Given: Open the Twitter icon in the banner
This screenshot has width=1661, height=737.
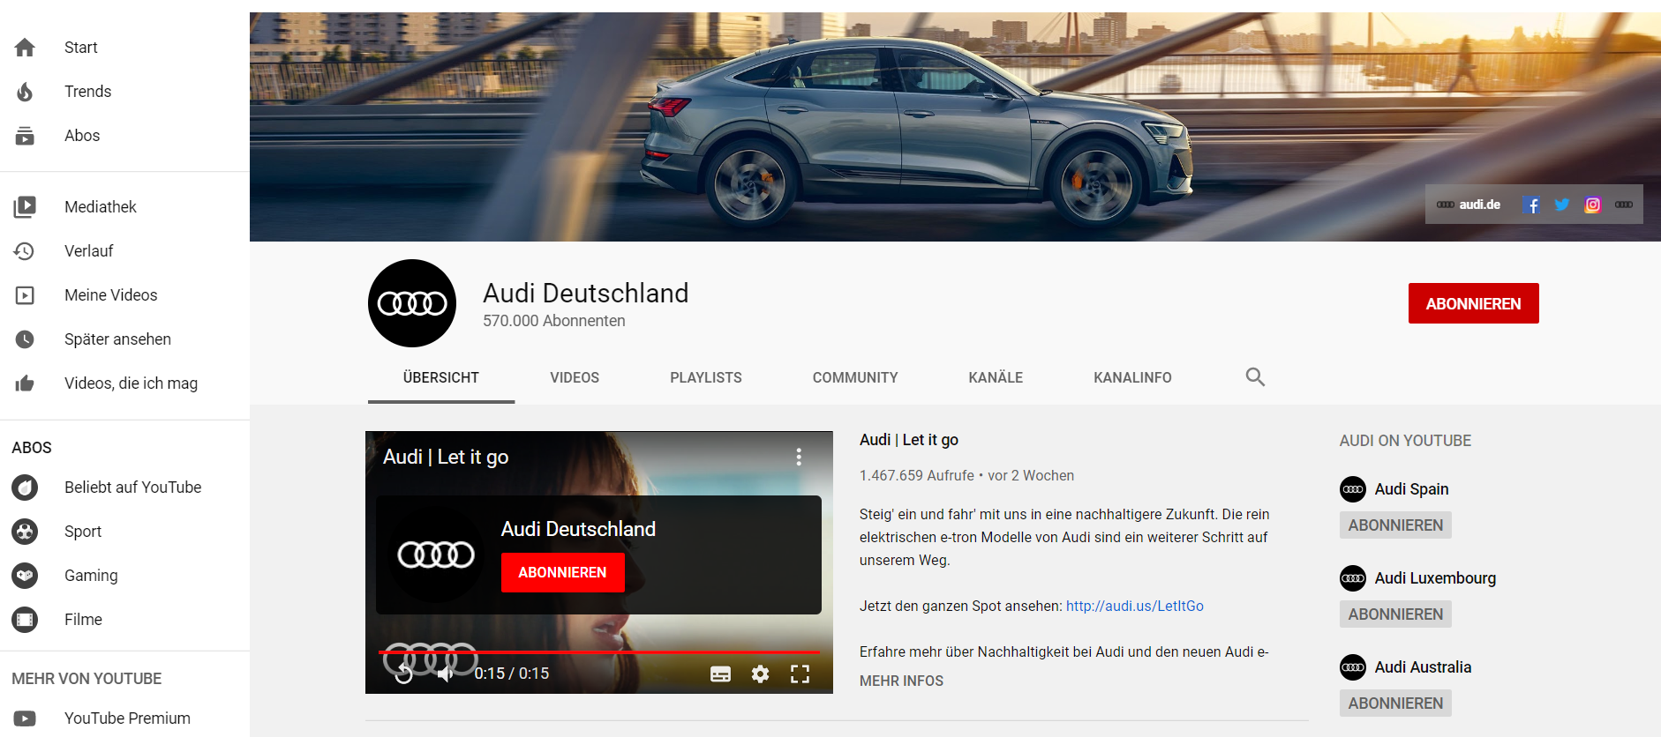Looking at the screenshot, I should pyautogui.click(x=1562, y=205).
